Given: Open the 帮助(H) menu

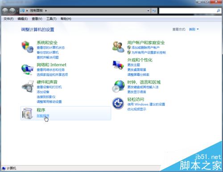Looking at the screenshot, I should point(66,19).
